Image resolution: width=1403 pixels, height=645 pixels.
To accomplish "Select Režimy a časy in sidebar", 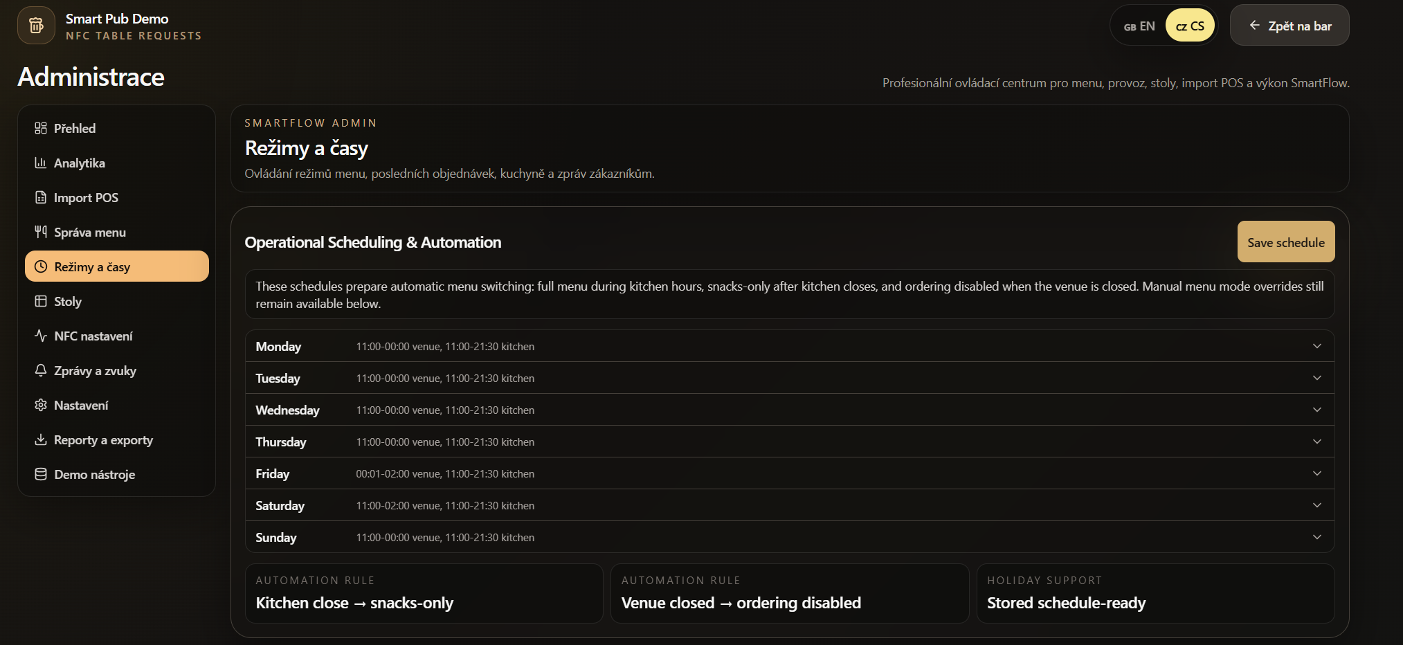I will pyautogui.click(x=117, y=266).
